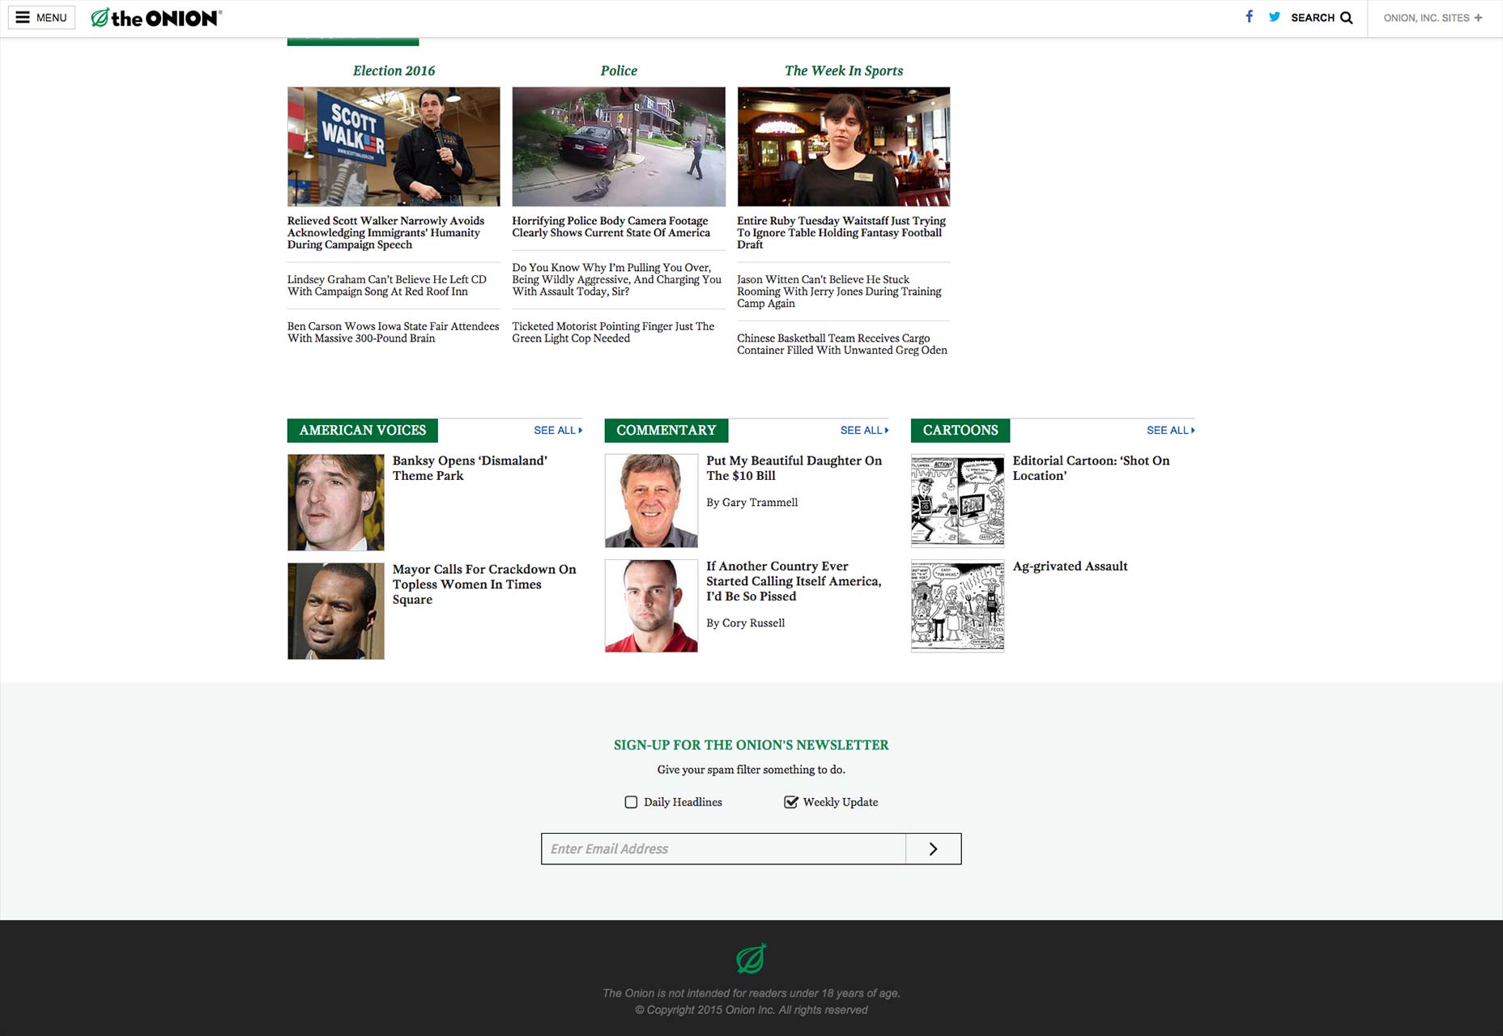Click The Onion logo
The width and height of the screenshot is (1503, 1036).
pyautogui.click(x=156, y=18)
